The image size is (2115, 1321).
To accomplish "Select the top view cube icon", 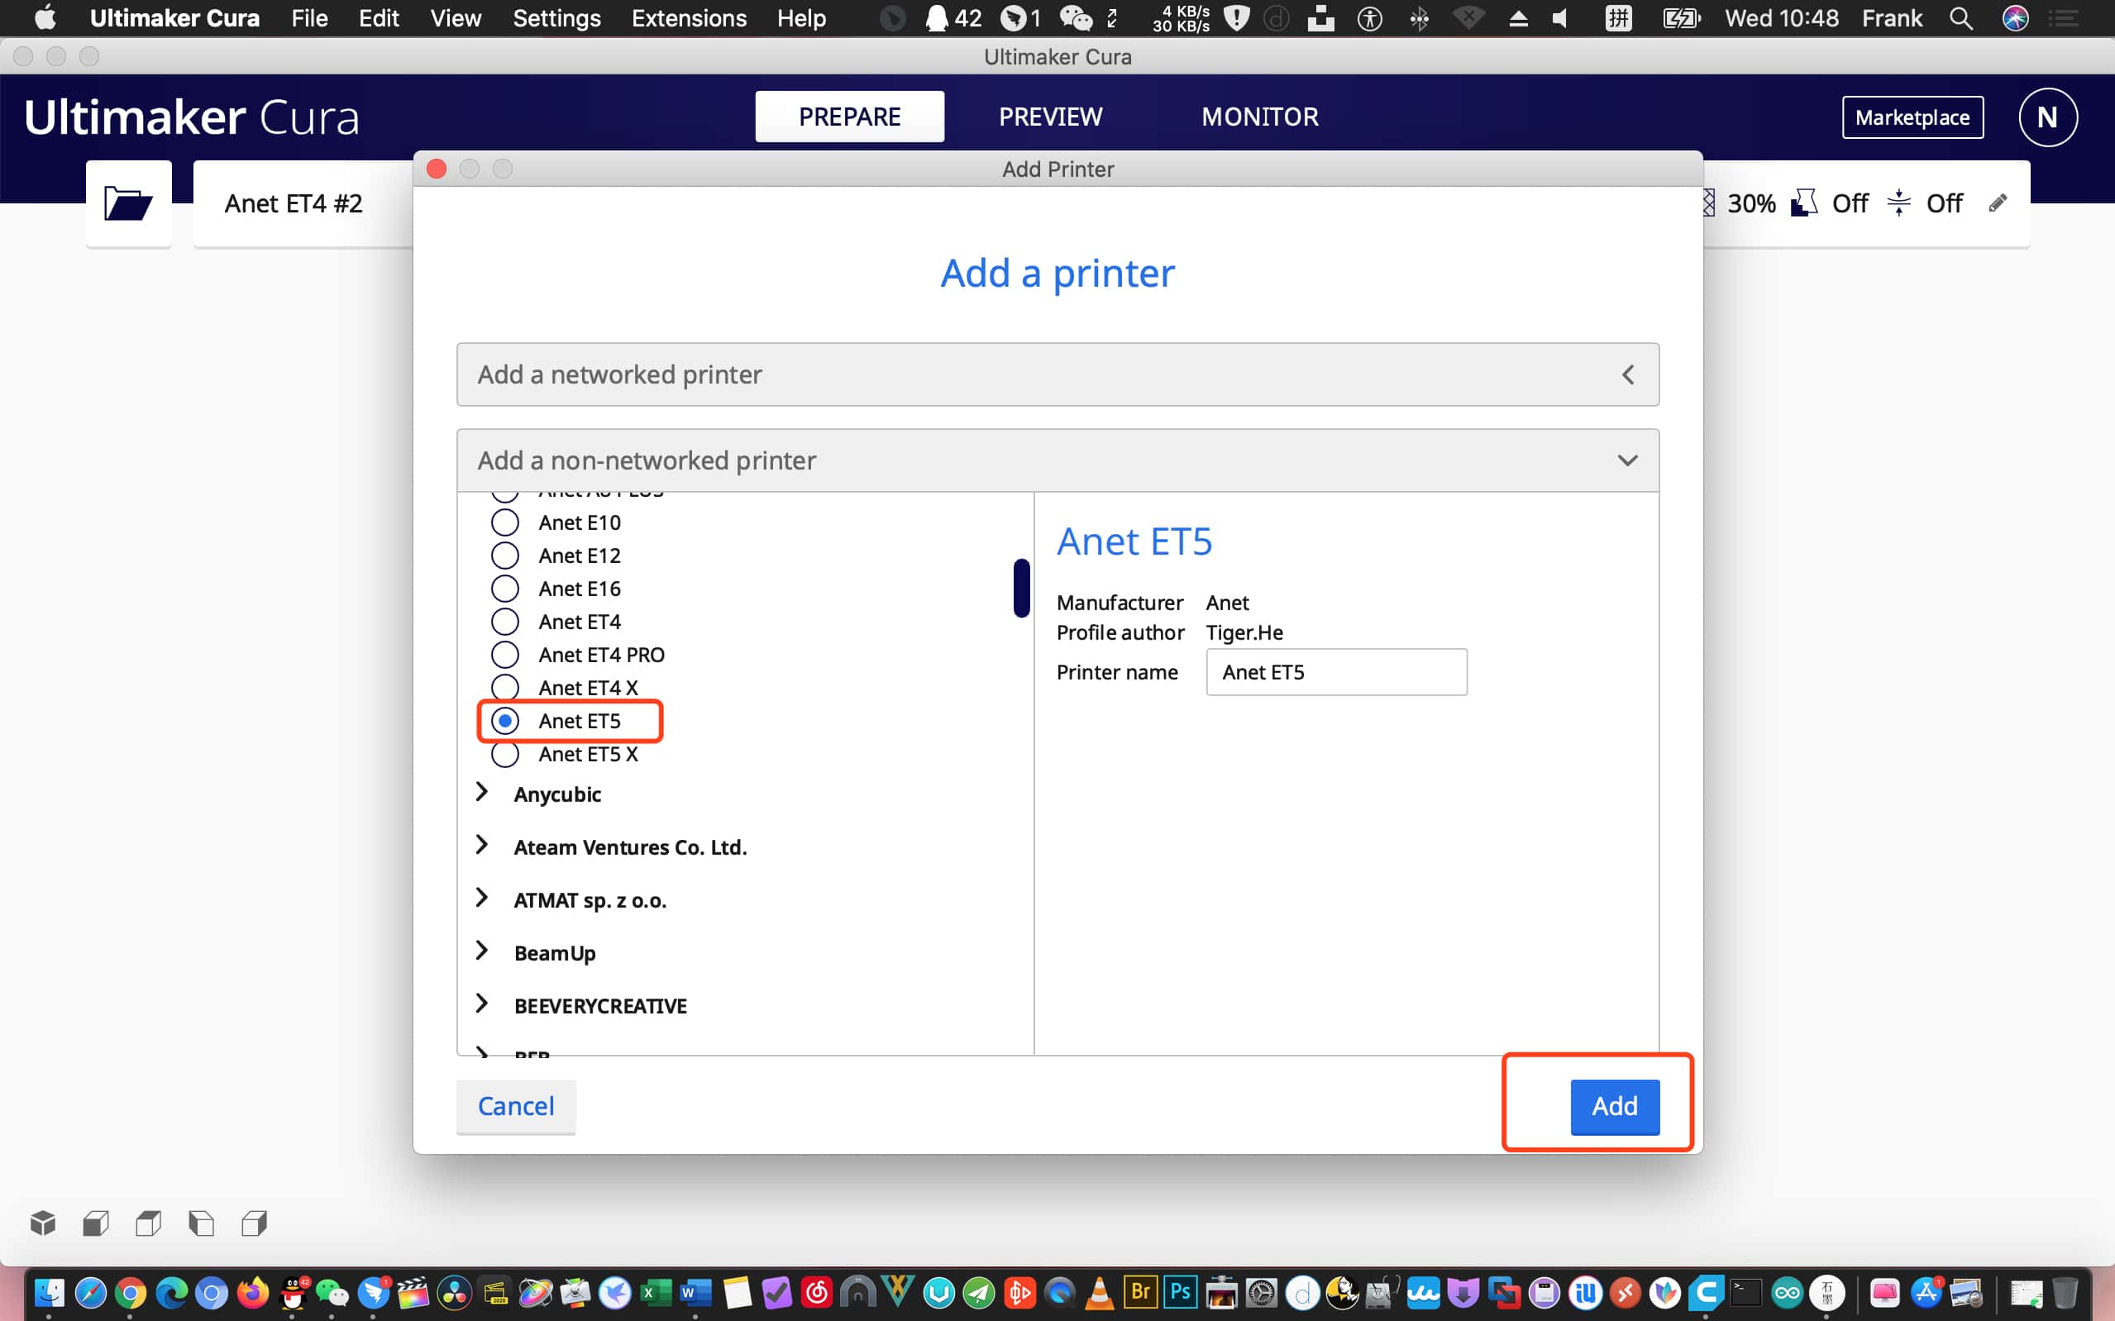I will pos(149,1223).
